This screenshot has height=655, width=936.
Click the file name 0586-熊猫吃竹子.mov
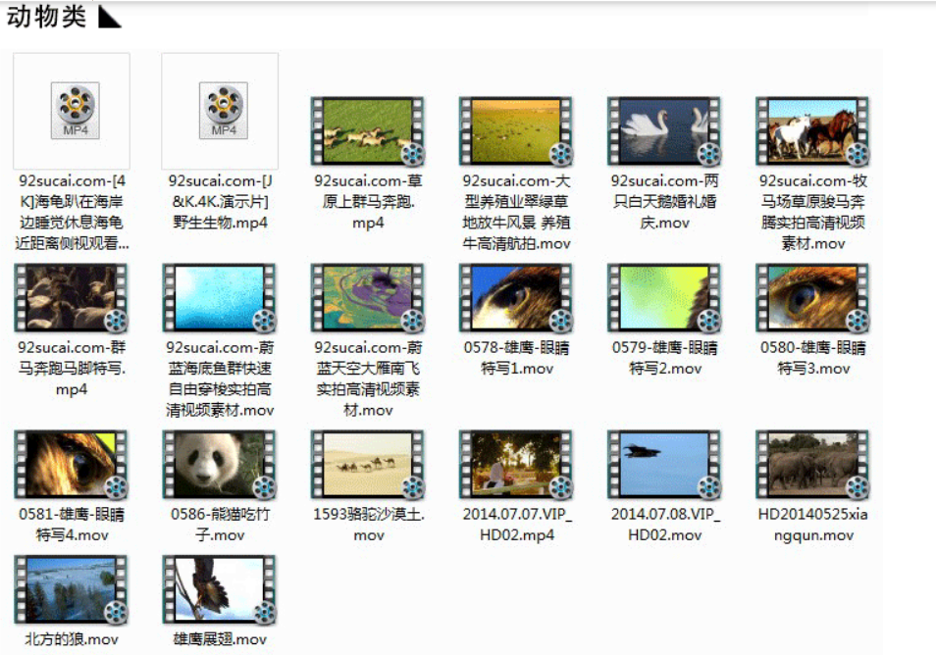click(220, 525)
